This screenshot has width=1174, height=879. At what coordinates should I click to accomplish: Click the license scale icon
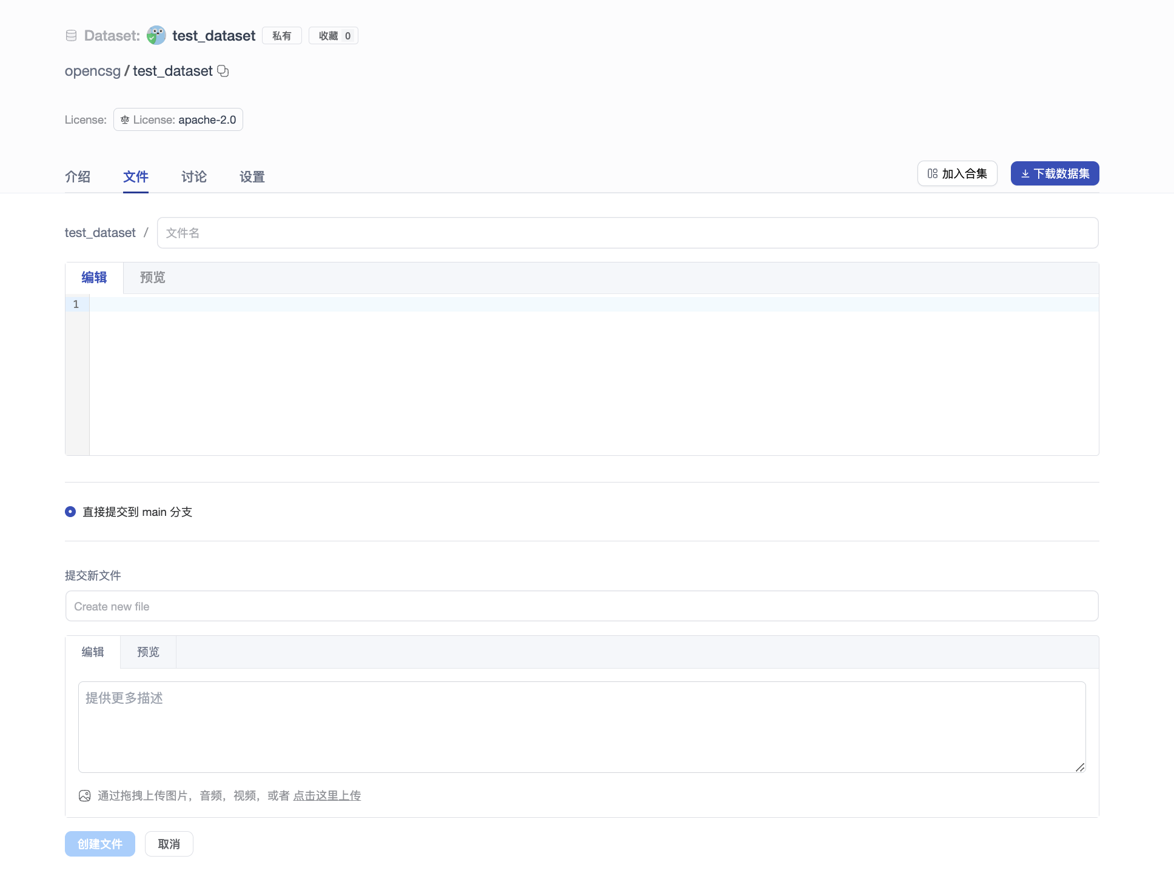(x=125, y=120)
